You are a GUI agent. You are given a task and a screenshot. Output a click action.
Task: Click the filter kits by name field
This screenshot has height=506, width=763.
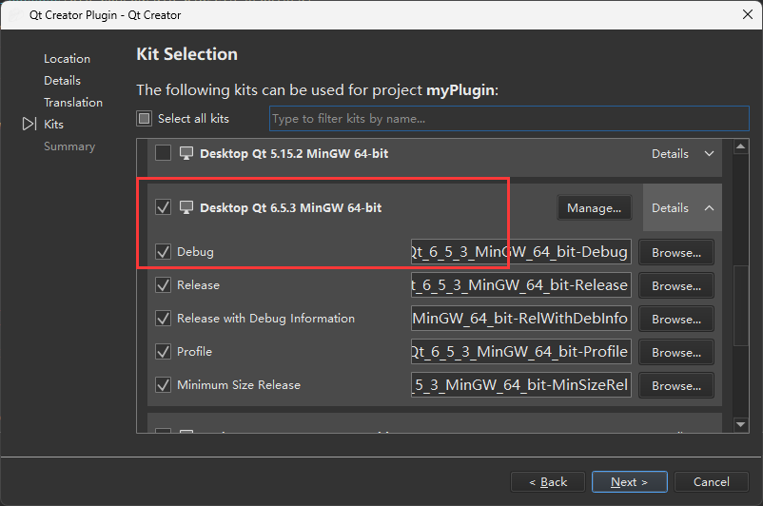pos(509,118)
